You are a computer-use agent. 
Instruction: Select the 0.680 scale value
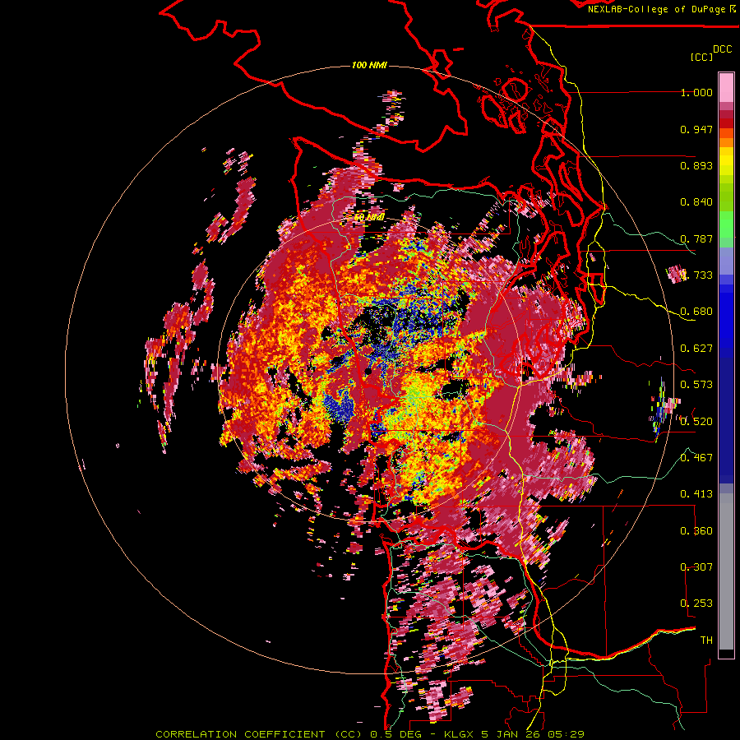[696, 312]
